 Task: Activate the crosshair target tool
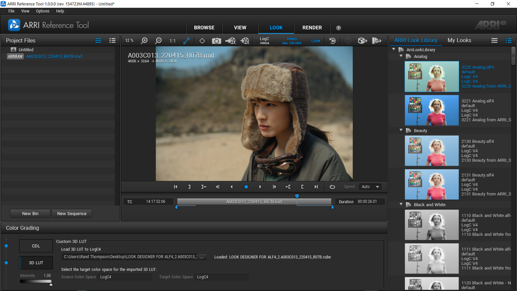pyautogui.click(x=202, y=41)
